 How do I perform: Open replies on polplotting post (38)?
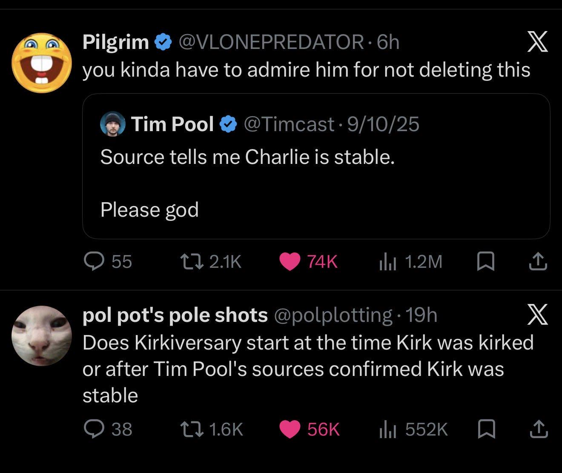(108, 429)
